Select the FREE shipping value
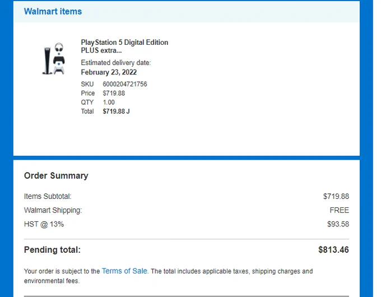Image resolution: width=381 pixels, height=297 pixels. pyautogui.click(x=339, y=210)
